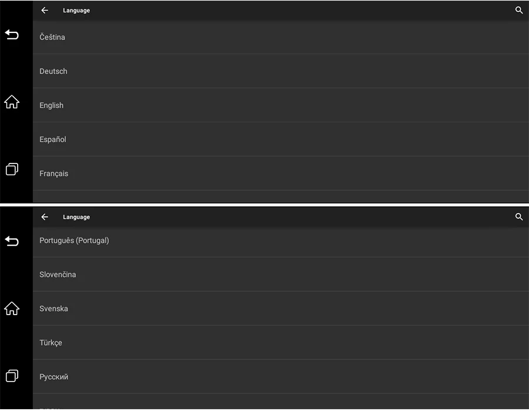The height and width of the screenshot is (411, 529).
Task: Choose Deutsch from the language list
Action: pyautogui.click(x=281, y=71)
